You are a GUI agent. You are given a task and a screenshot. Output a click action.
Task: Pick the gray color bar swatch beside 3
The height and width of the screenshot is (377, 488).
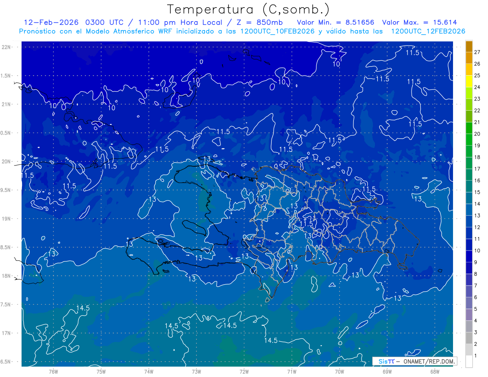[469, 327]
